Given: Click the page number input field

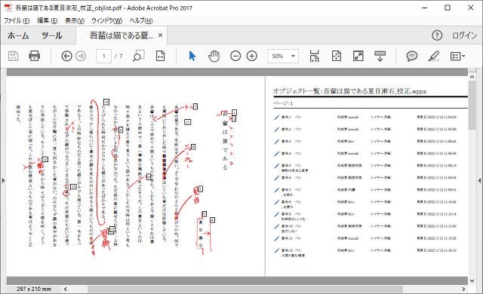Looking at the screenshot, I should [104, 56].
